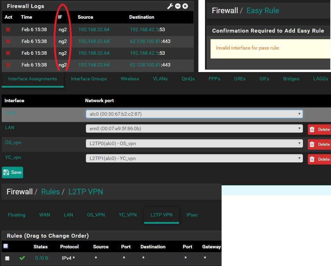Image resolution: width=331 pixels, height=266 pixels.
Task: Select OS_VPN firewall rules tab
Action: click(96, 215)
